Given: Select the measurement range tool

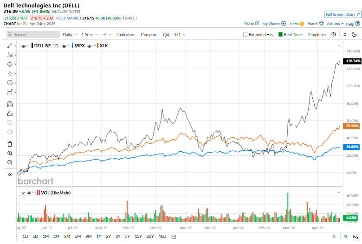Looking at the screenshot, I should (10, 92).
